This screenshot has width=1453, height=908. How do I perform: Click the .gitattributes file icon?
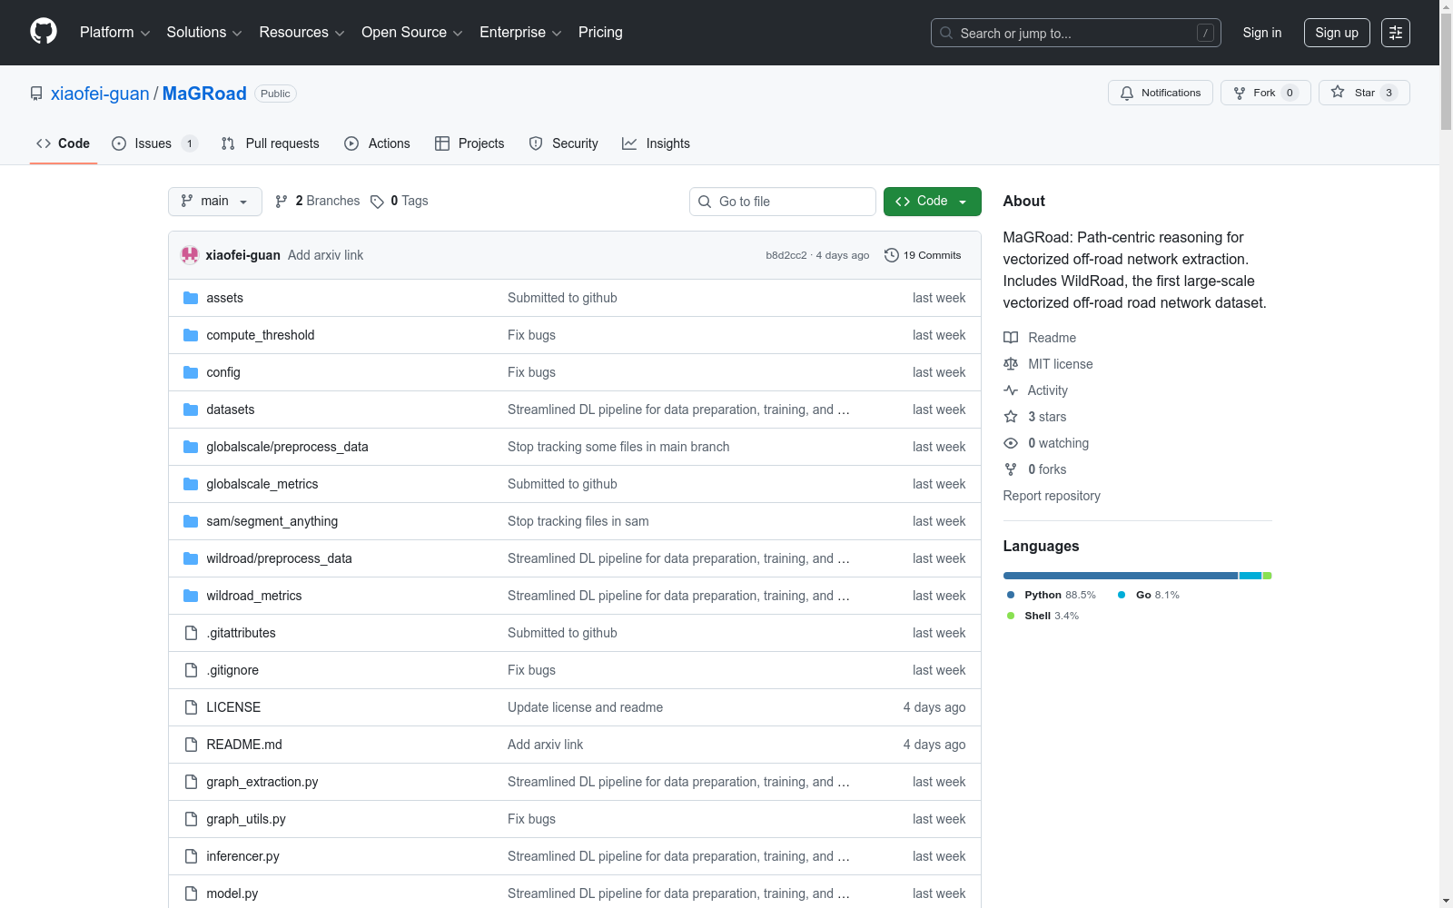(x=191, y=633)
